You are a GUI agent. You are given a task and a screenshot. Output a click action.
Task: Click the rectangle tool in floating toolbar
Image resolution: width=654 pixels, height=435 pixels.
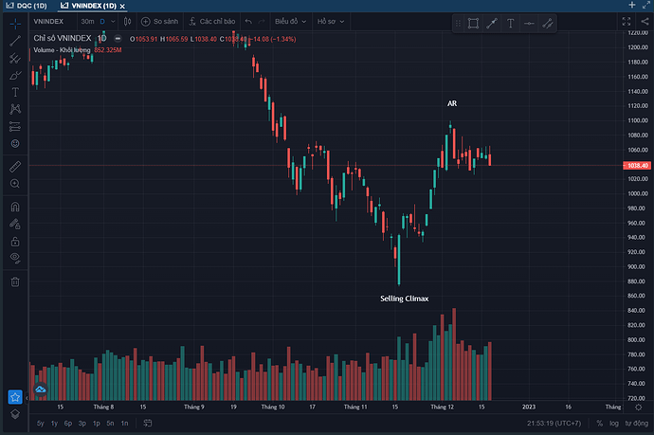click(473, 24)
